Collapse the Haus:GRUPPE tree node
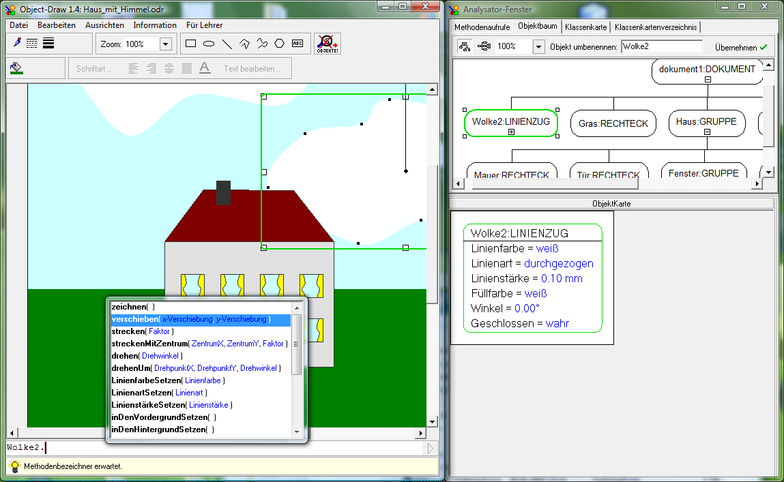 point(707,132)
